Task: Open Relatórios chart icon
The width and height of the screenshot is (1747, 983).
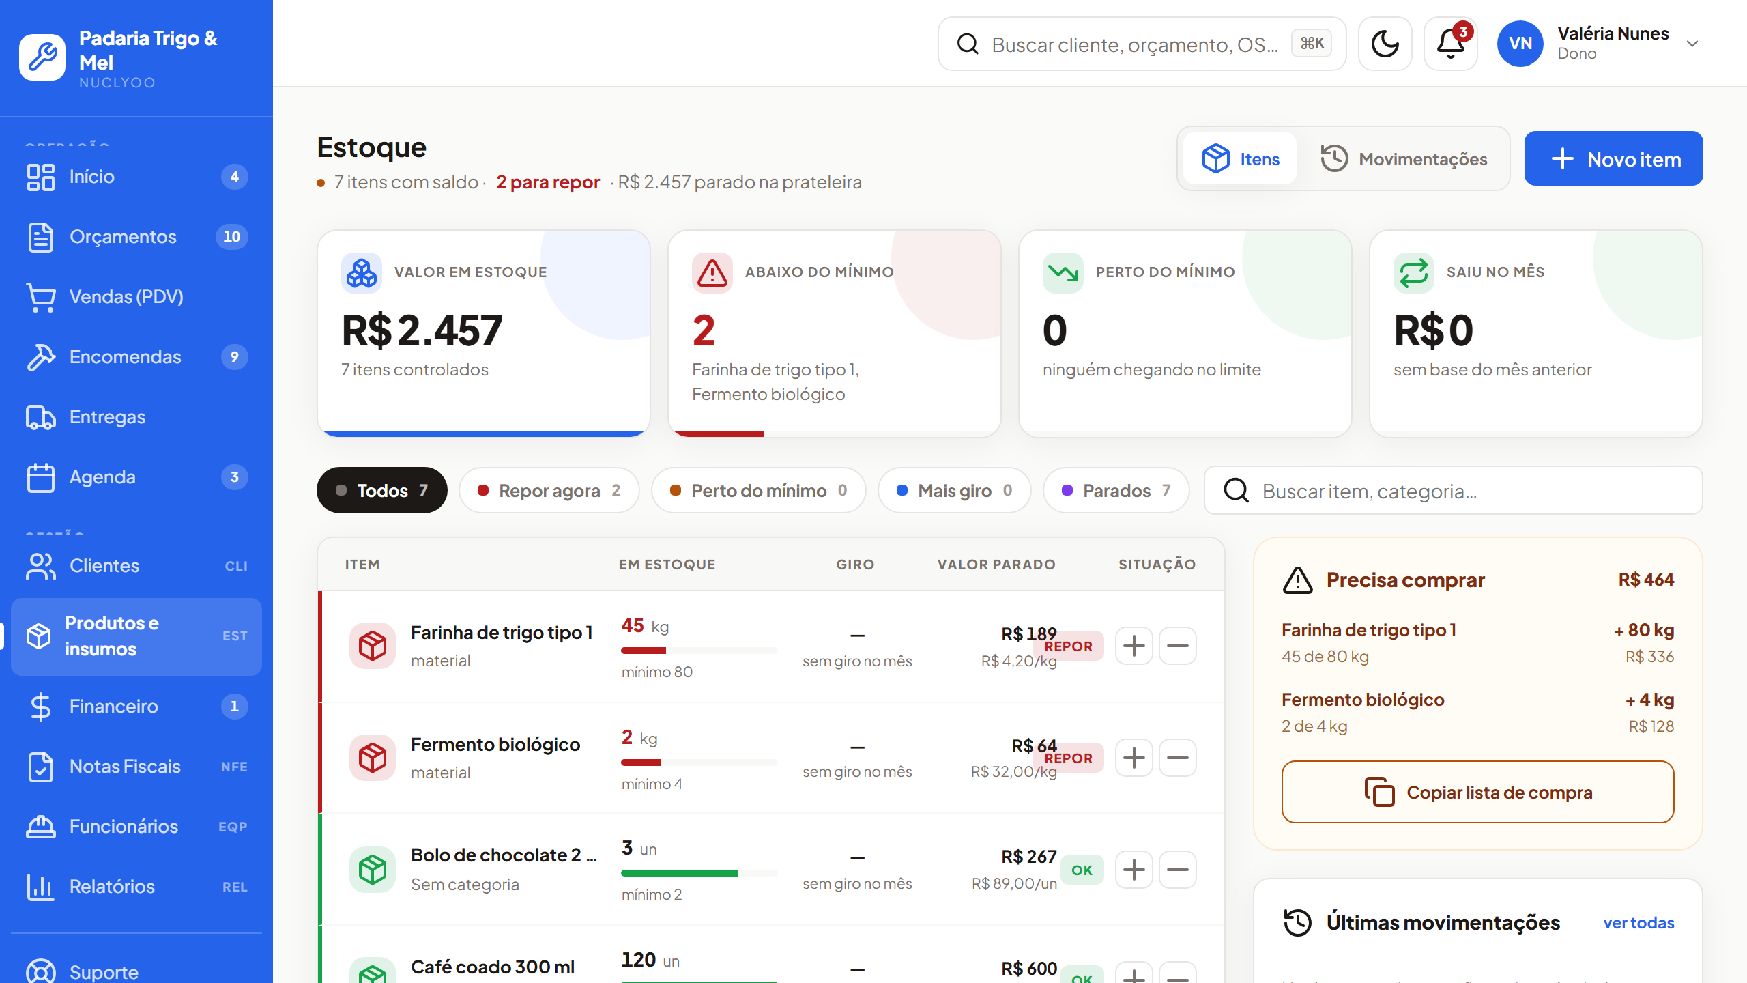Action: pyautogui.click(x=41, y=887)
